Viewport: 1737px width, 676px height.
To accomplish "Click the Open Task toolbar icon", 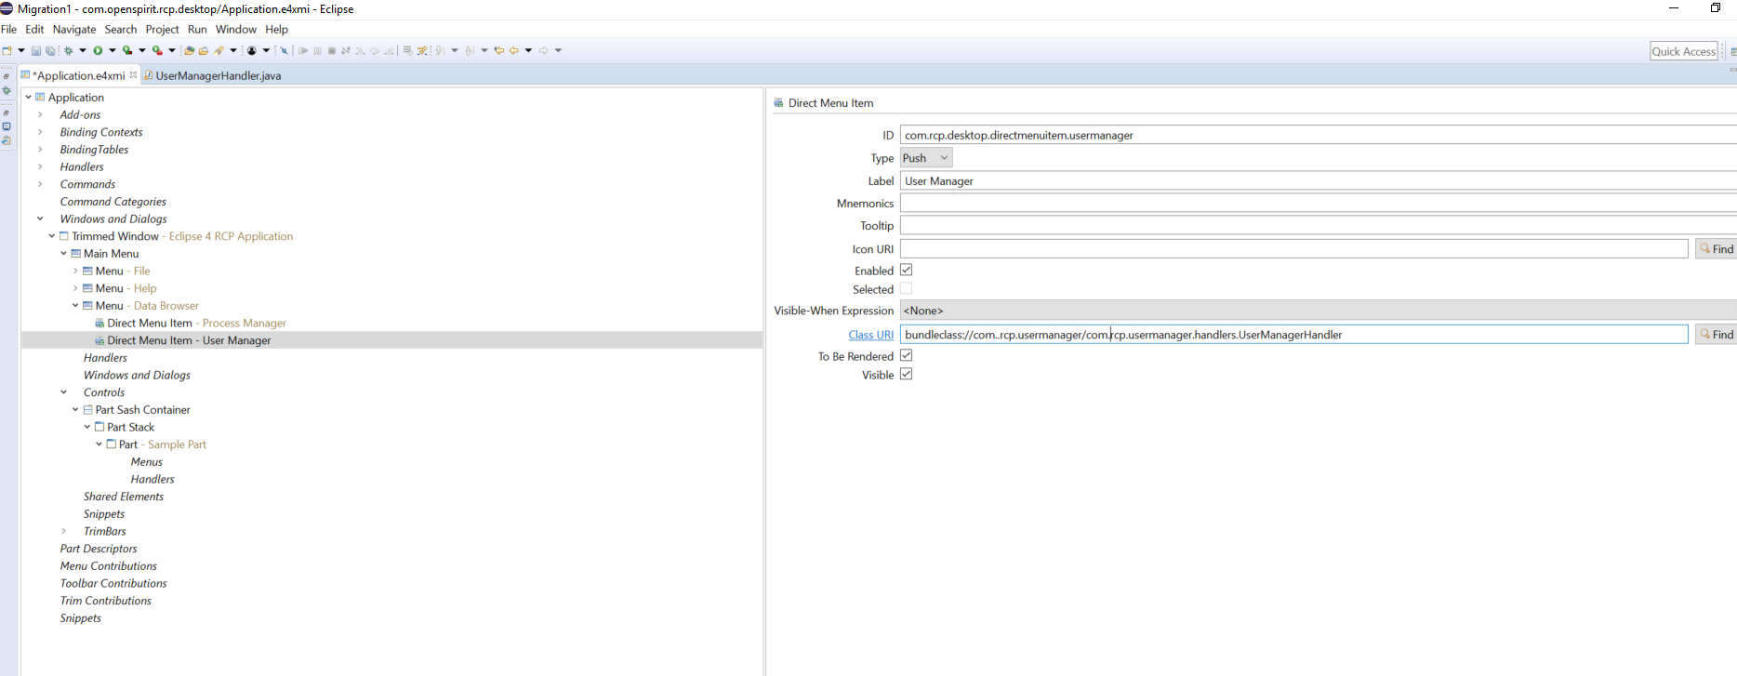I will tap(204, 50).
